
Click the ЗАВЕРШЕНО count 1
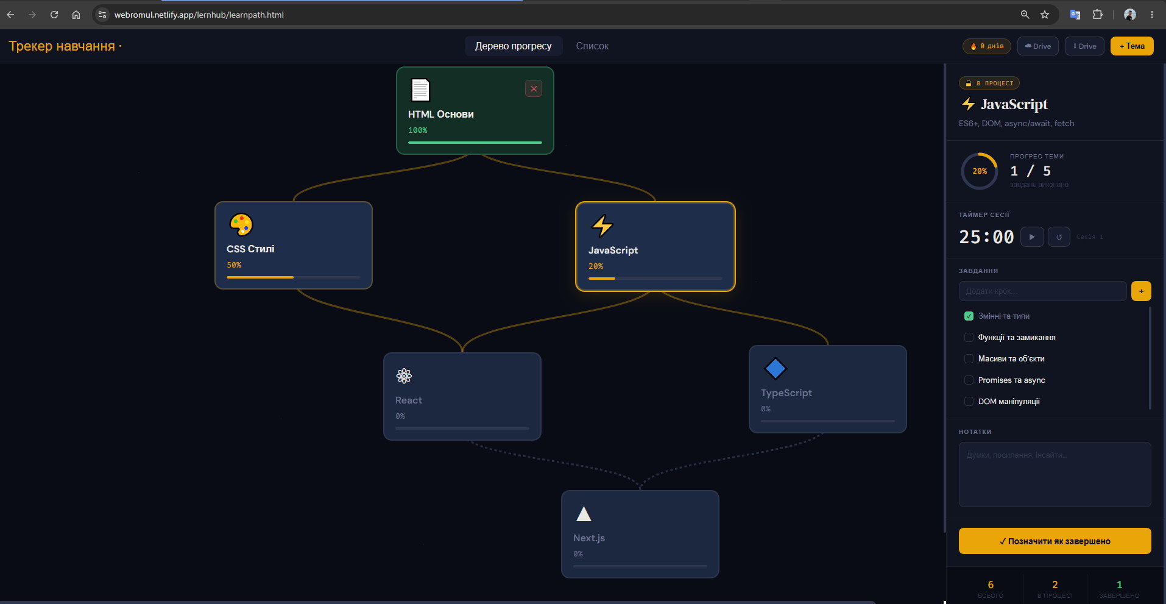(x=1119, y=585)
